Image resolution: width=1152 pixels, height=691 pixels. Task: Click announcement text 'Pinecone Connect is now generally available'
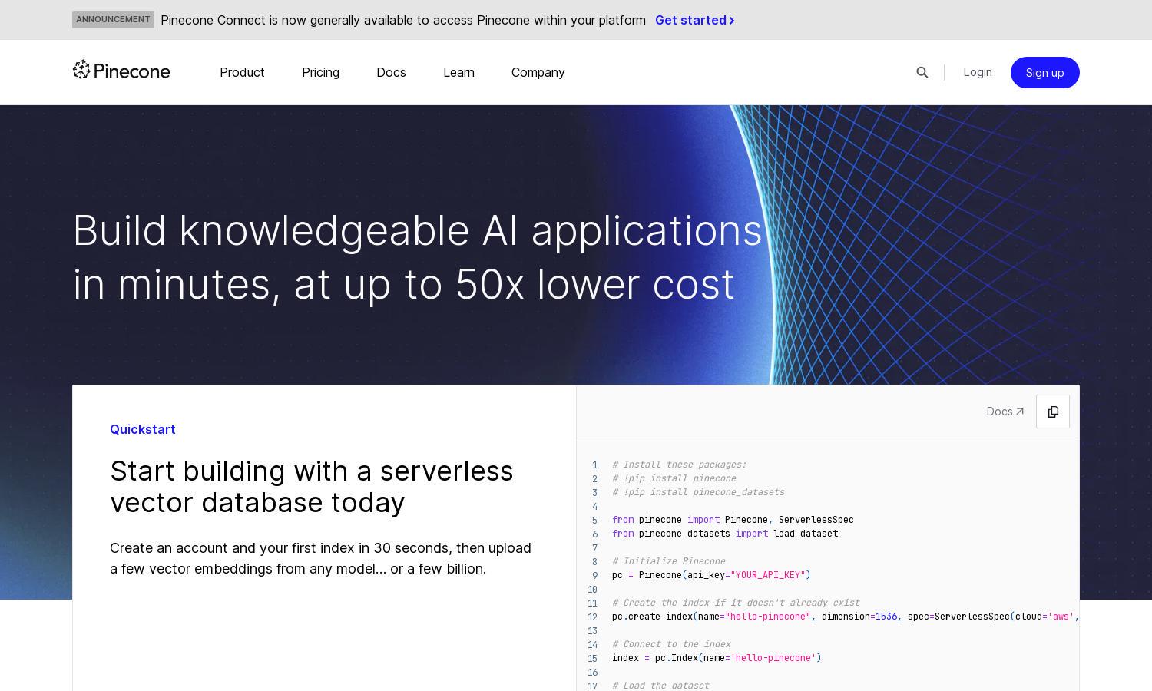coord(403,20)
